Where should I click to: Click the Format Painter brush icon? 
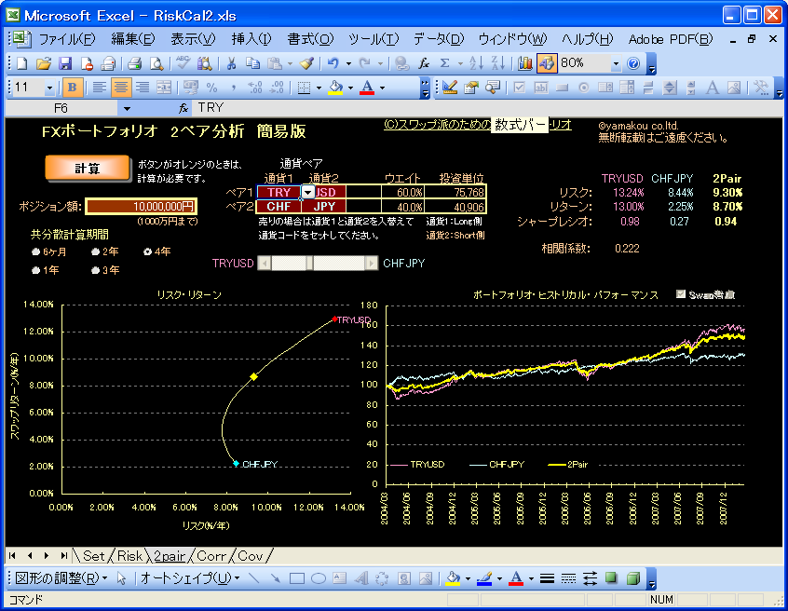(x=306, y=63)
